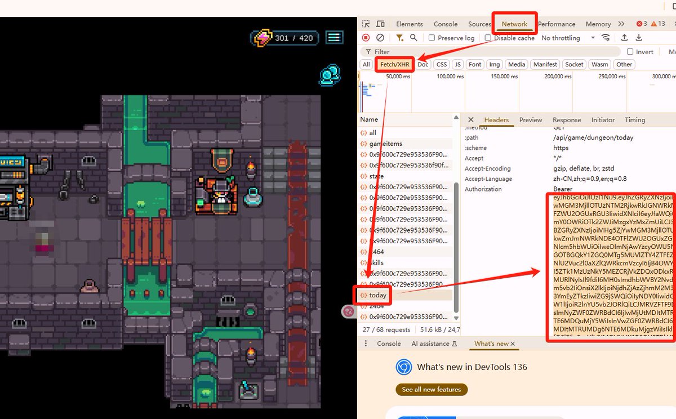Viewport: 676px width, 419px height.
Task: Enable Disable cache checkbox
Action: (x=488, y=38)
